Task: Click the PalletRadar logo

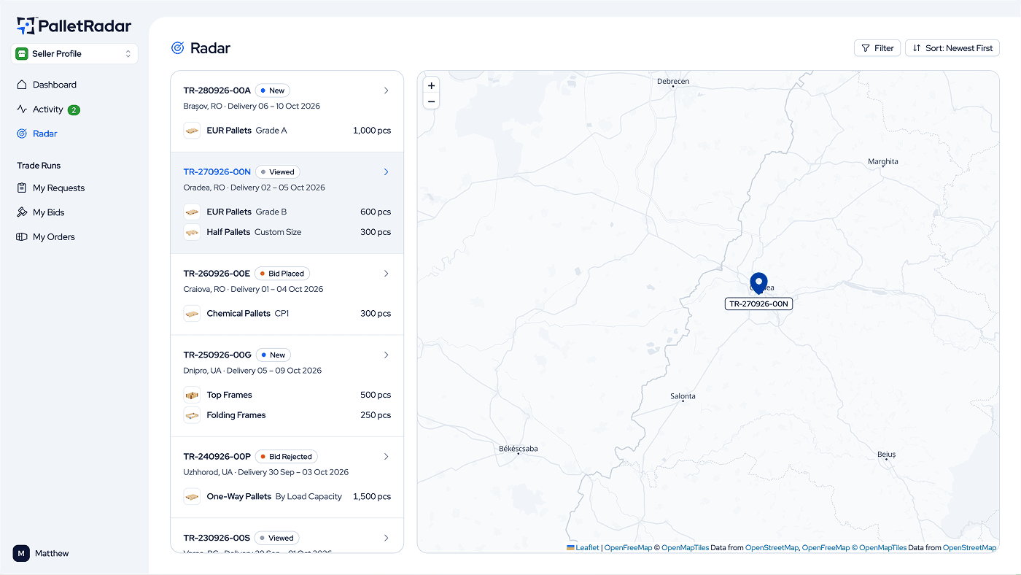Action: point(74,26)
